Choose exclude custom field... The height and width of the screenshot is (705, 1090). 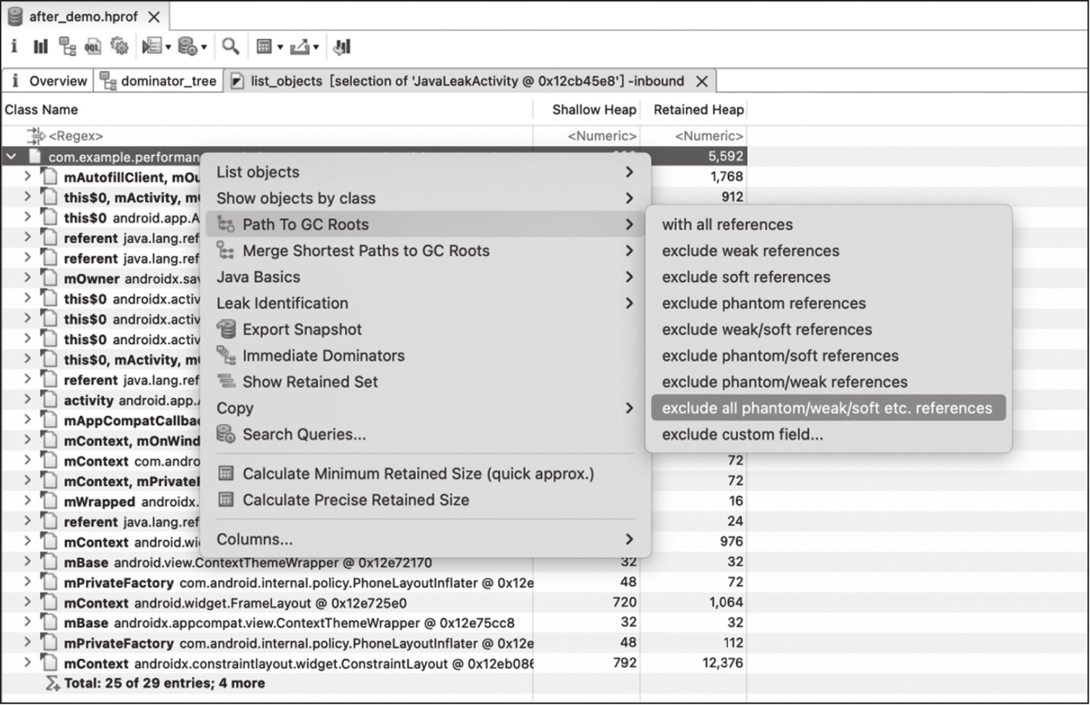[x=828, y=434]
